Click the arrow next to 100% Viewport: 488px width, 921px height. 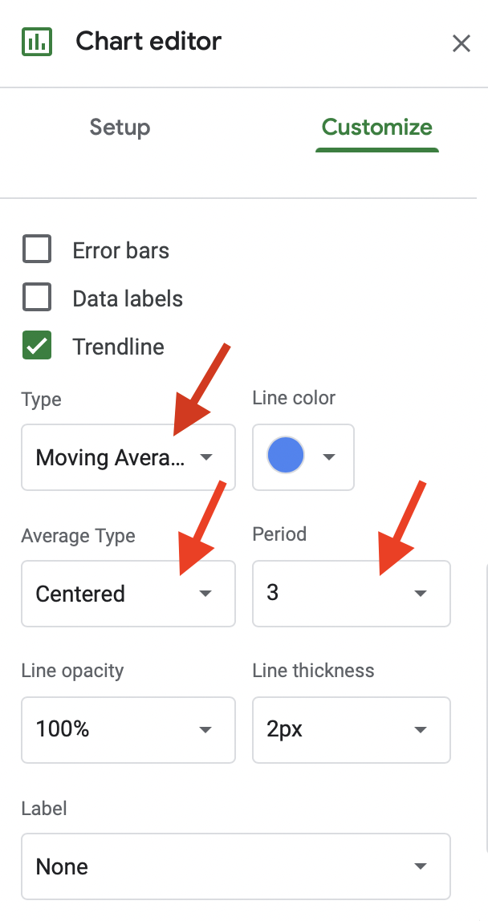click(205, 730)
